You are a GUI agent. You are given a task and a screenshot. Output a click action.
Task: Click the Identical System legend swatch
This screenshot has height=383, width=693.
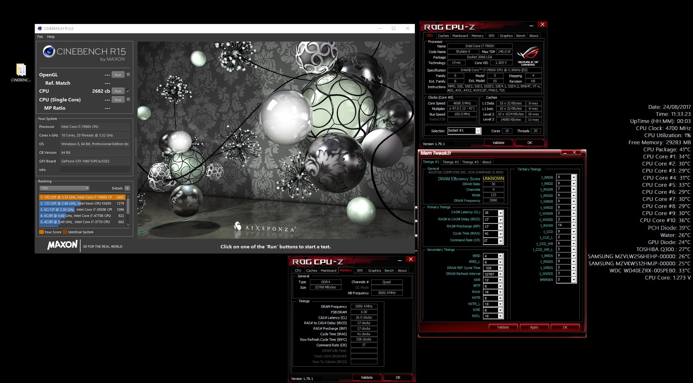tap(65, 232)
